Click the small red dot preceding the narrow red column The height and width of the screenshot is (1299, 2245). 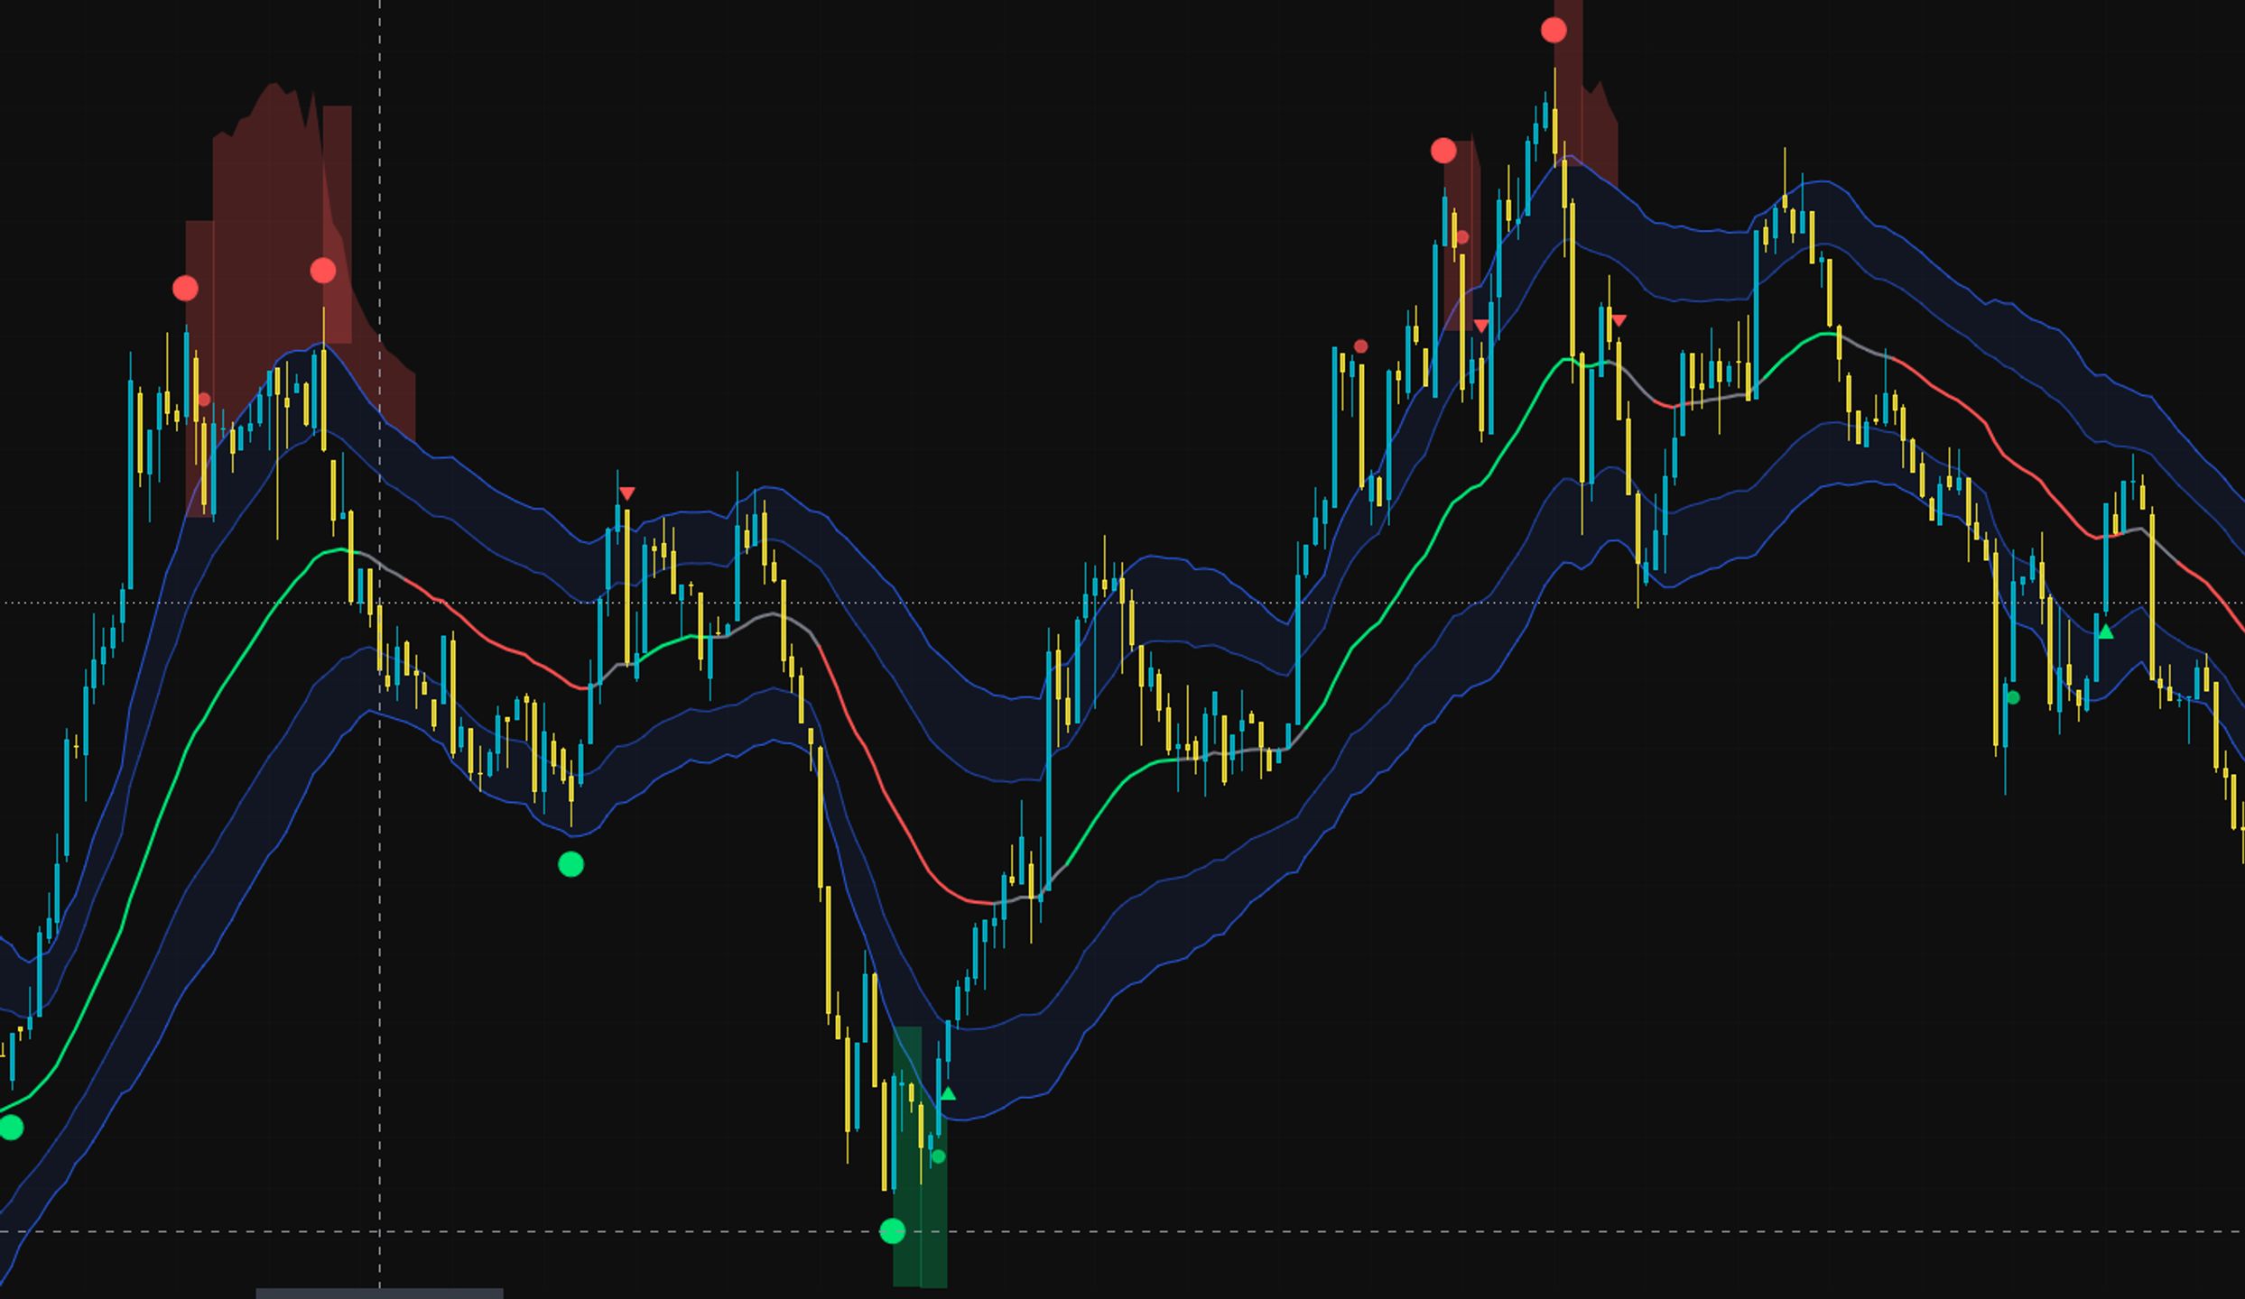coord(1360,346)
